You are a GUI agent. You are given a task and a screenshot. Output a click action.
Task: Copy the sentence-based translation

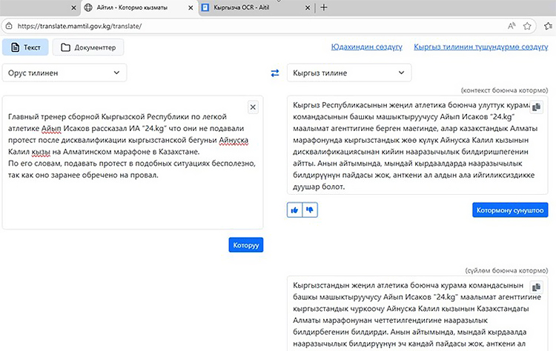pos(537,287)
